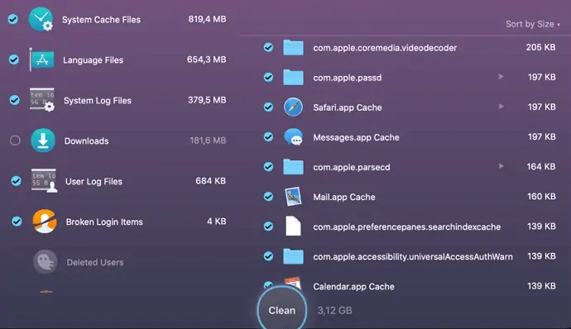Deselect searchindexcache file checkbox

268,226
